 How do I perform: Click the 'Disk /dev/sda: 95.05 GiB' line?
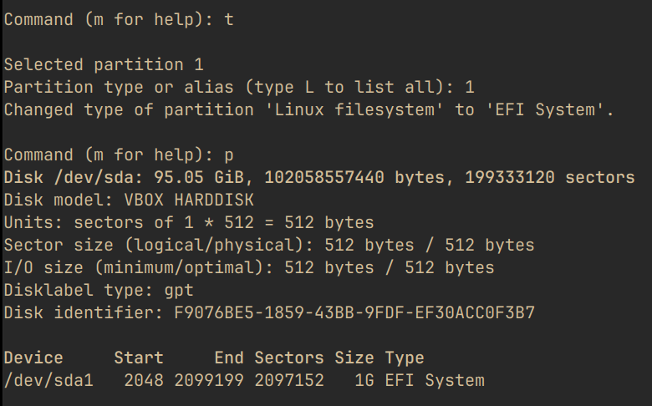319,177
